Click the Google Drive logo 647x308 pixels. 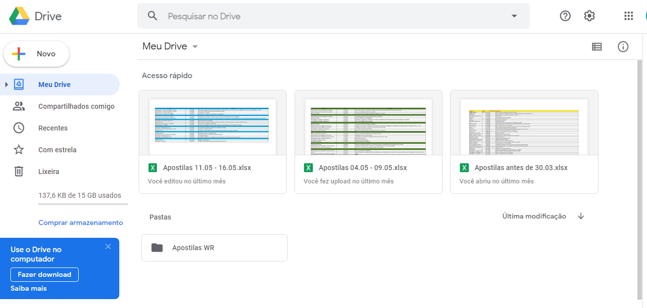tap(20, 16)
